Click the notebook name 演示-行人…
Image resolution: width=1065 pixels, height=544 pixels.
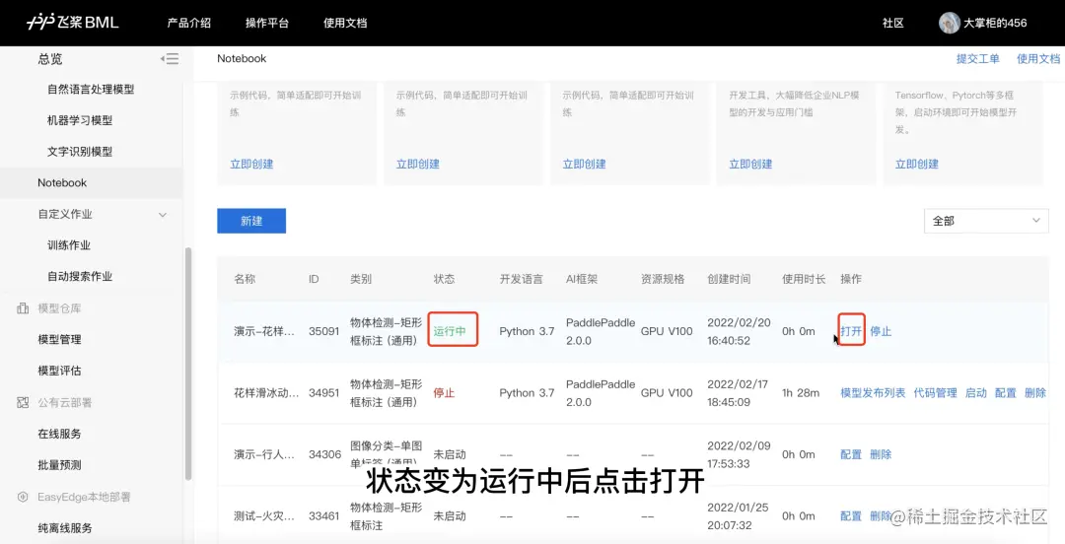coord(264,454)
